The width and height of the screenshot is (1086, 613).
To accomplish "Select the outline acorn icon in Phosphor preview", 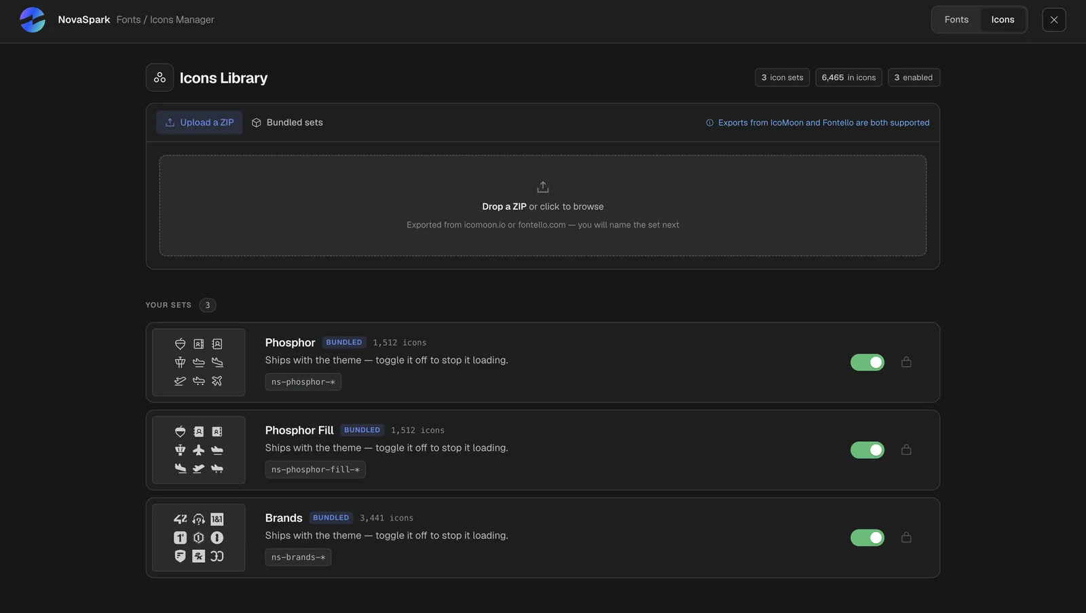I will [180, 344].
